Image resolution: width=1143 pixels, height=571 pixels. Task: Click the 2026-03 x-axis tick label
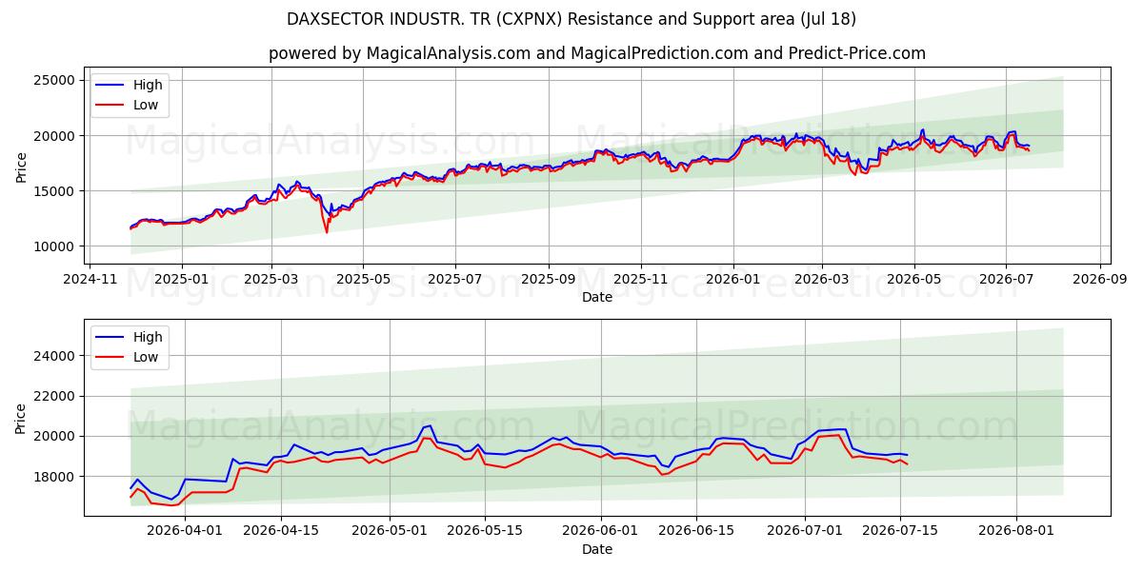(x=822, y=280)
